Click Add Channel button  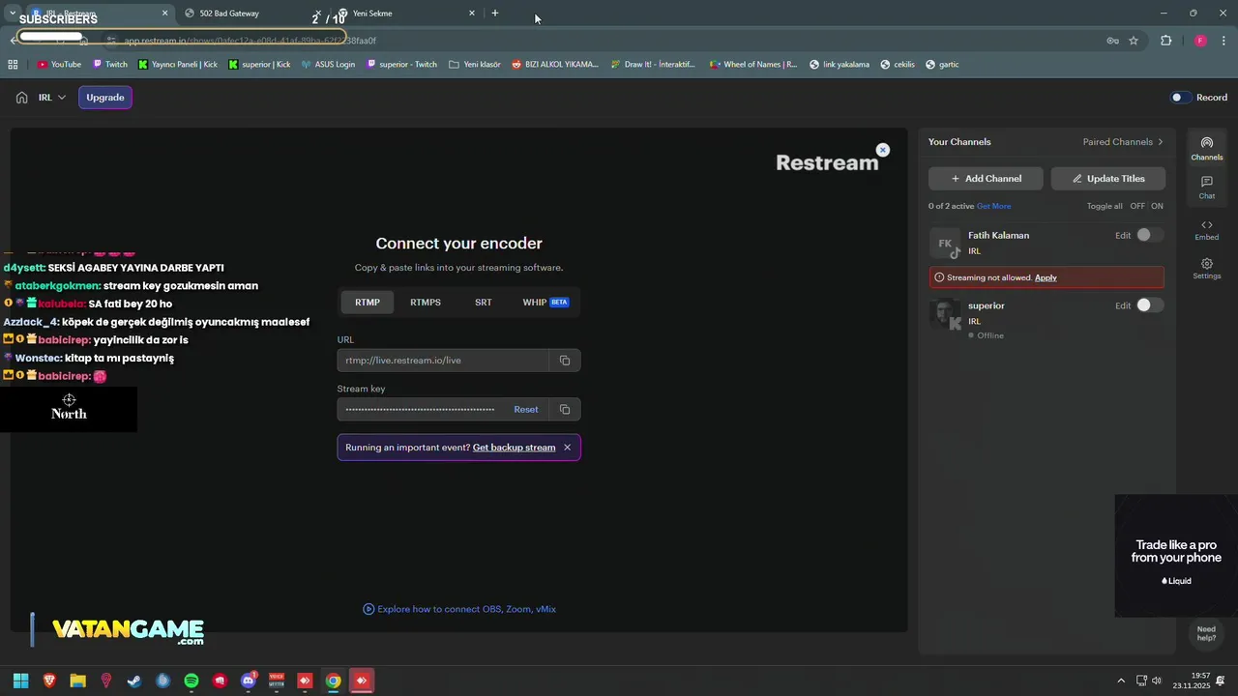[986, 179]
